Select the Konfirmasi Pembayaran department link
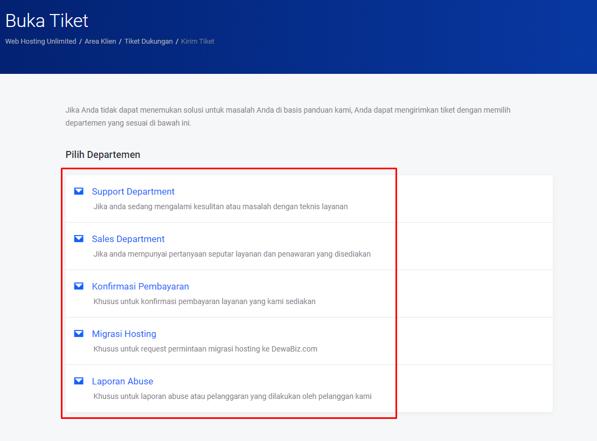This screenshot has height=441, width=597. tap(140, 286)
